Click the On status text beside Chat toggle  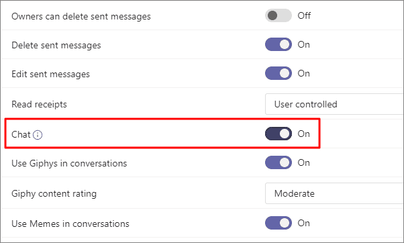tap(303, 134)
